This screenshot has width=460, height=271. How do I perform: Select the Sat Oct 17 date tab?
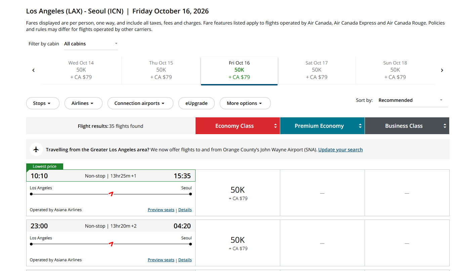(x=317, y=70)
